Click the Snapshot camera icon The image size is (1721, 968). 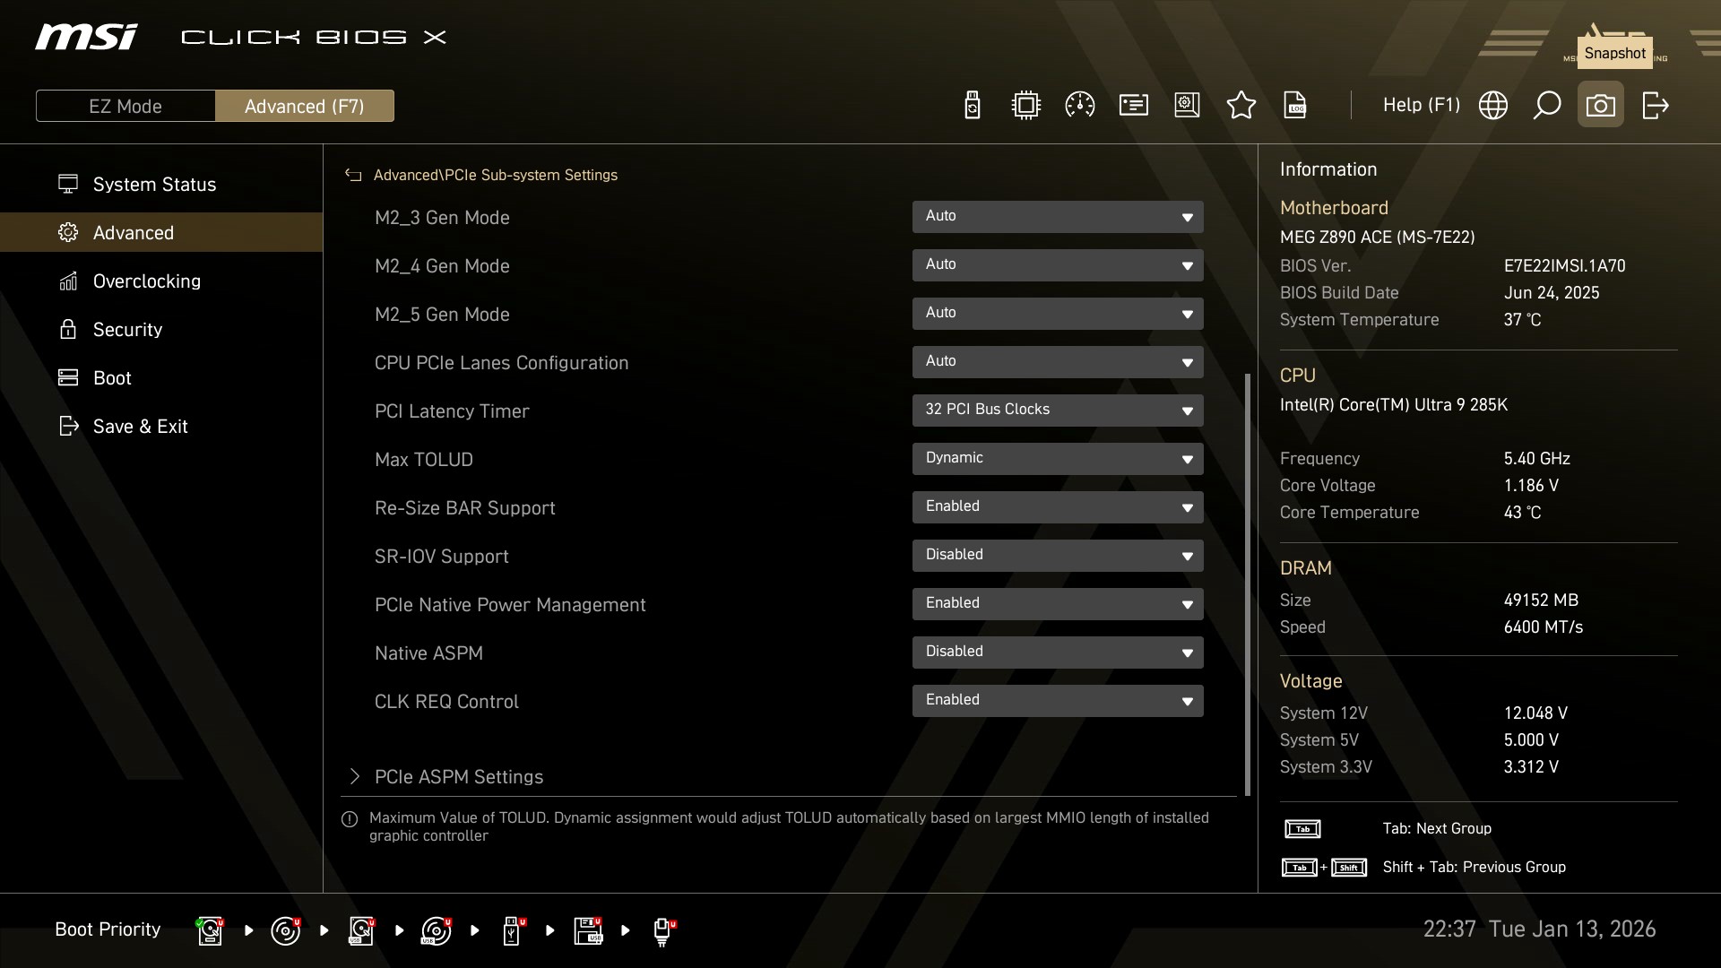point(1600,106)
